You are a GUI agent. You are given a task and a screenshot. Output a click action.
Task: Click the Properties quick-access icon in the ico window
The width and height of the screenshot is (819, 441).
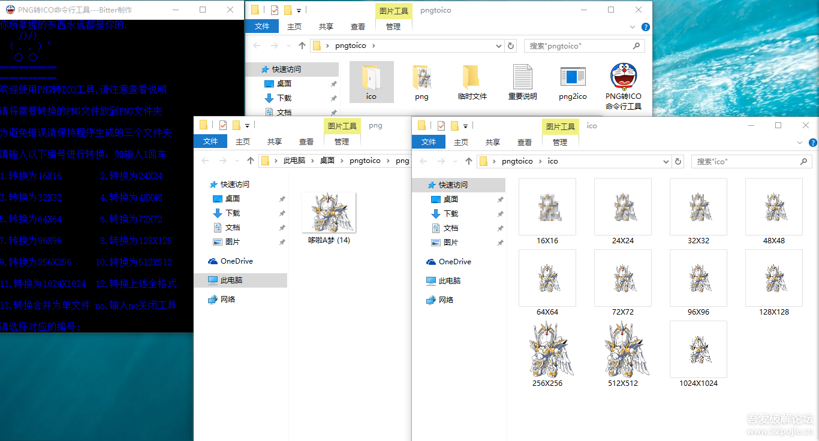441,125
